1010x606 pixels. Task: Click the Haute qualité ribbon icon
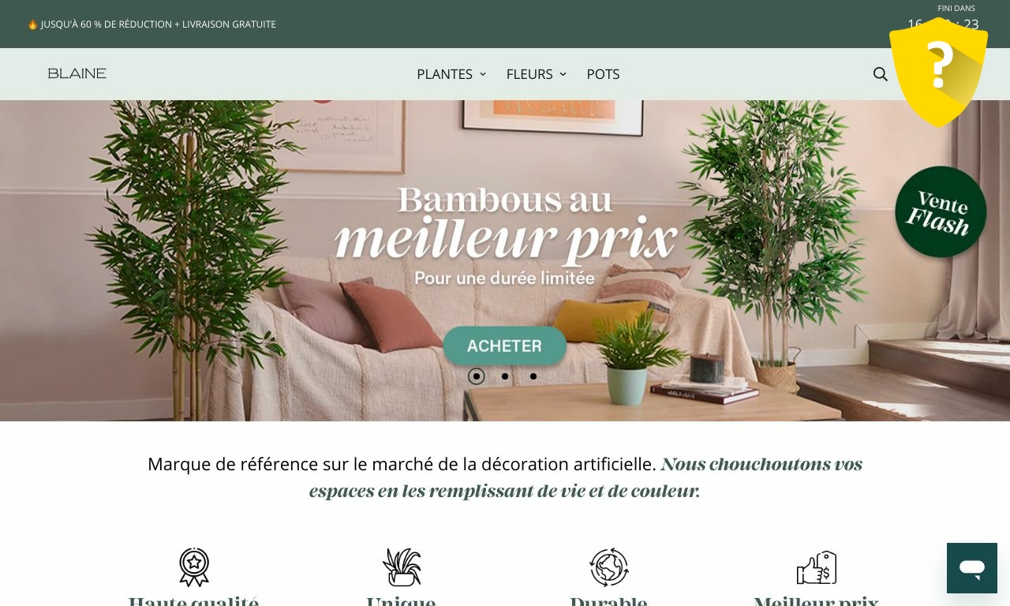click(x=194, y=567)
